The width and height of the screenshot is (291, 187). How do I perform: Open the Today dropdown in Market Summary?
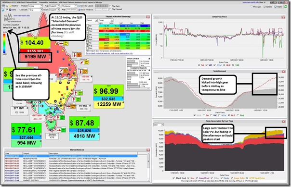point(106,20)
